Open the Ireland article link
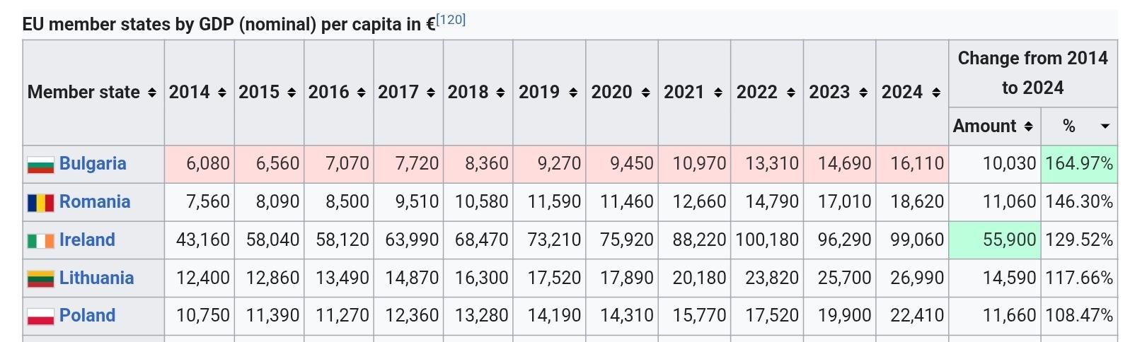This screenshot has height=342, width=1147. point(87,240)
